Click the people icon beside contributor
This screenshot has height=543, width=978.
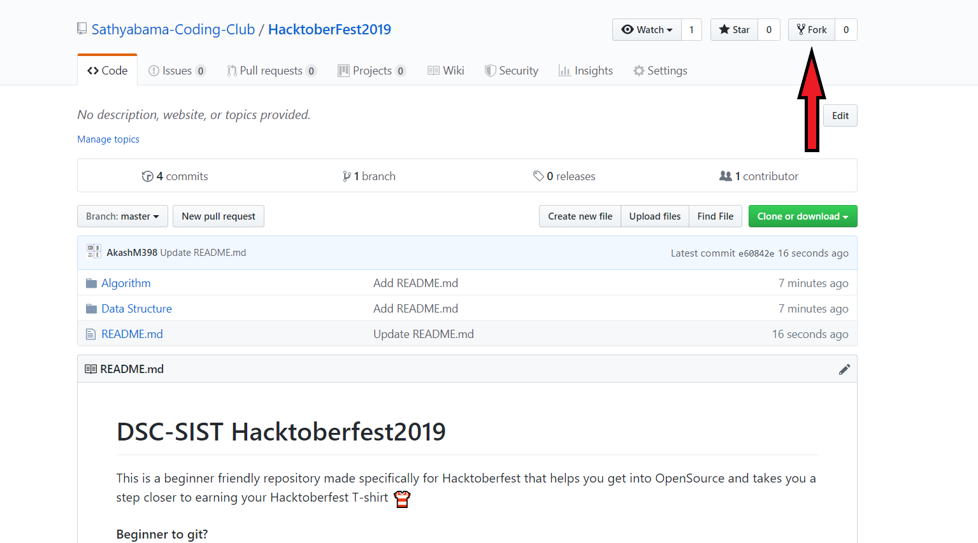(x=725, y=176)
